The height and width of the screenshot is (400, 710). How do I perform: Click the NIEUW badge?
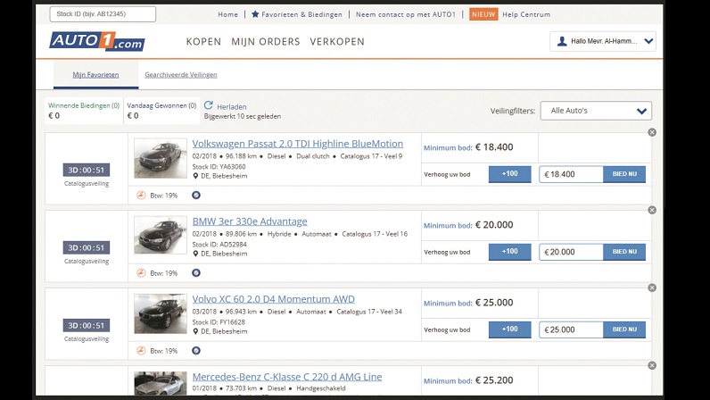[x=483, y=14]
